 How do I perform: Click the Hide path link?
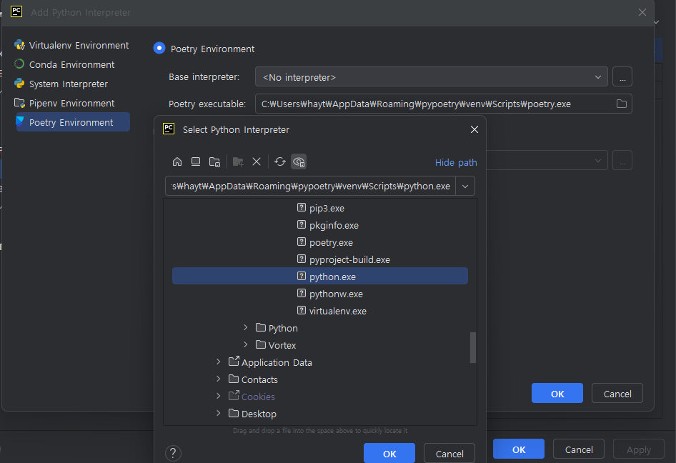click(456, 162)
